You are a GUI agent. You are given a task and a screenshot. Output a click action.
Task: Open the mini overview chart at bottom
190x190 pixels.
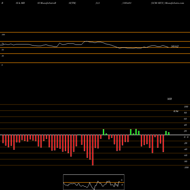click(x=94, y=182)
